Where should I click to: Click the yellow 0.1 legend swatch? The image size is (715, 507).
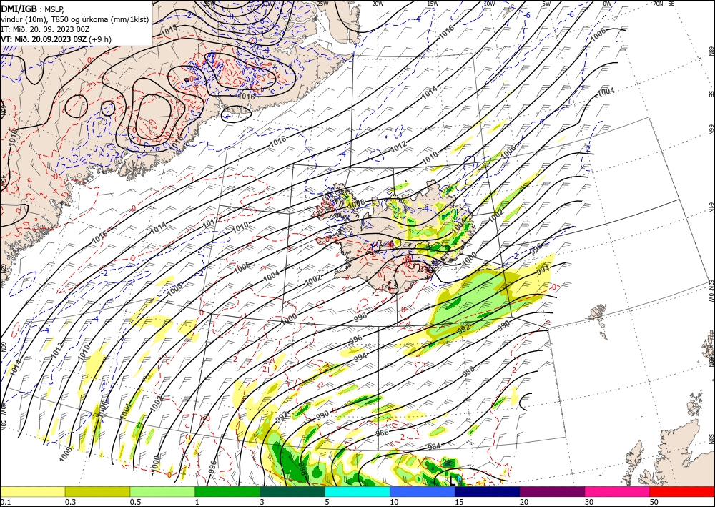click(x=32, y=491)
